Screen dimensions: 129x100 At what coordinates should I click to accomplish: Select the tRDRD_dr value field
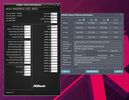pos(54,37)
